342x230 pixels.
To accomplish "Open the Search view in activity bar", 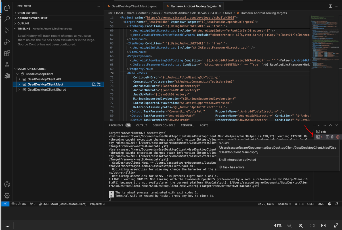I will click(x=7, y=19).
